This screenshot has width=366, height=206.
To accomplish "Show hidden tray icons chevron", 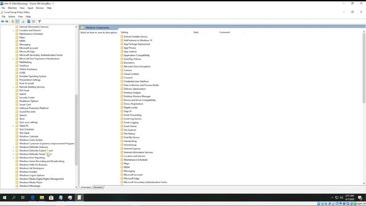I will pyautogui.click(x=332, y=197).
